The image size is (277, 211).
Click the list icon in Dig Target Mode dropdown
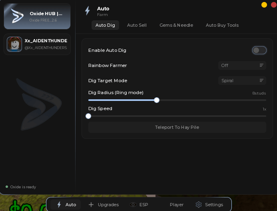pyautogui.click(x=261, y=81)
